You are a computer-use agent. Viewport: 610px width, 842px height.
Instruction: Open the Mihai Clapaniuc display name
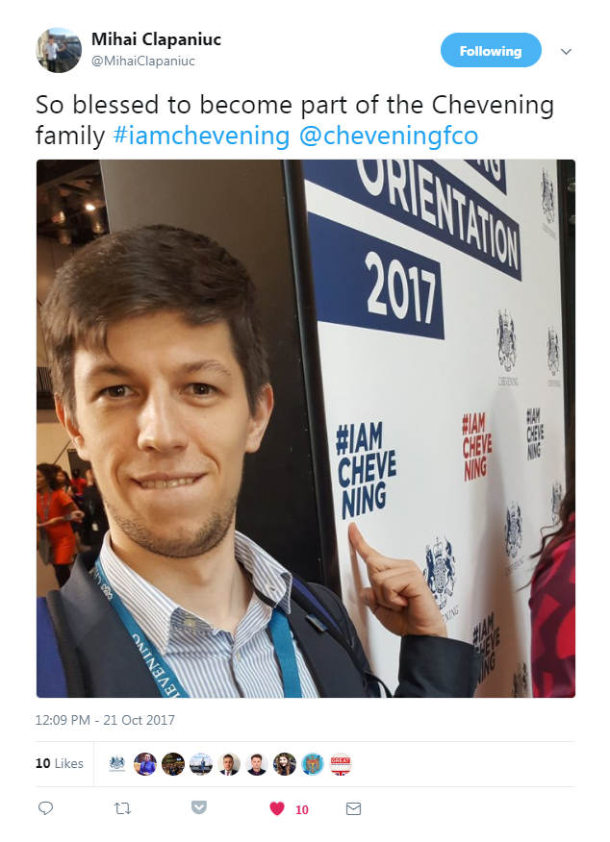156,39
